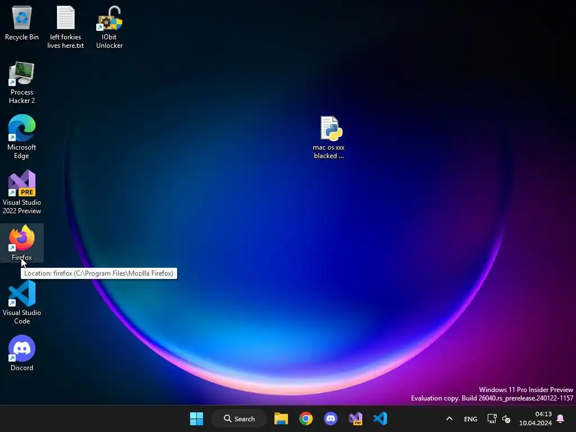Image resolution: width=576 pixels, height=432 pixels.
Task: Select the Recycle Bin desktop icon
Action: pyautogui.click(x=22, y=23)
